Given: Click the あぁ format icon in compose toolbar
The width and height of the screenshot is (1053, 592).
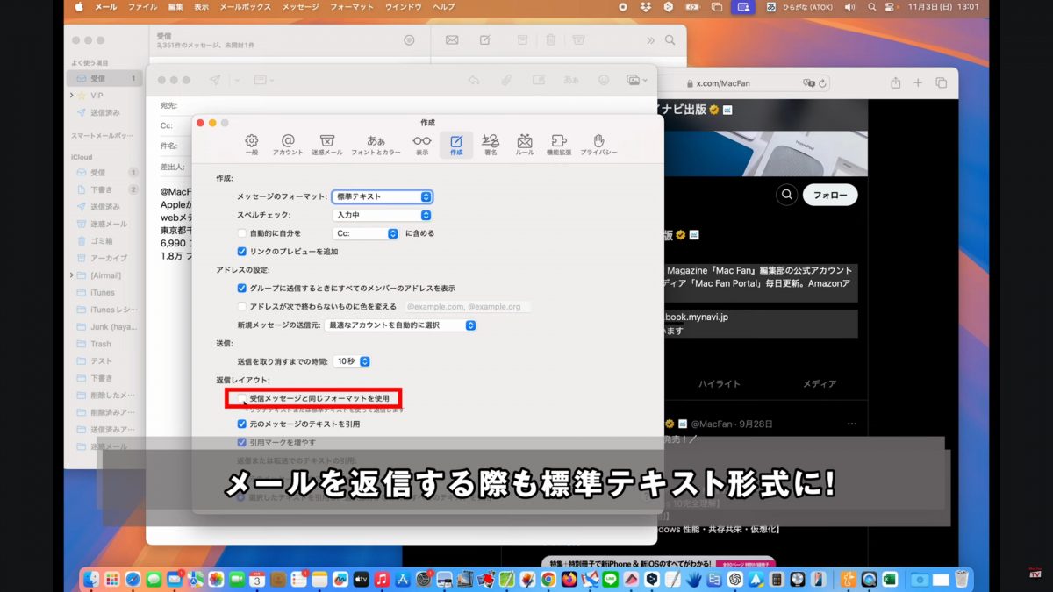Looking at the screenshot, I should [x=571, y=80].
